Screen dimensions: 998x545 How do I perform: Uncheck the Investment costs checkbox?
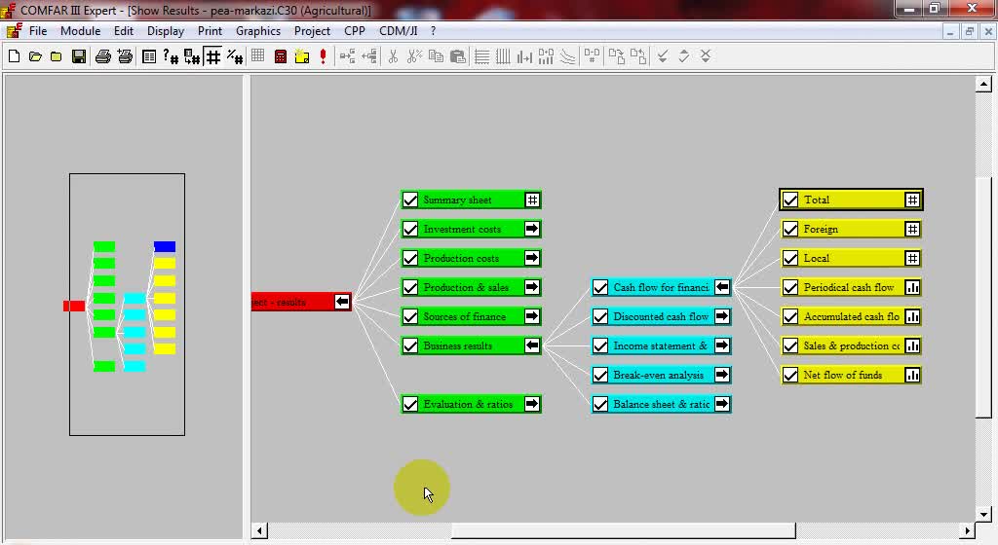(410, 229)
